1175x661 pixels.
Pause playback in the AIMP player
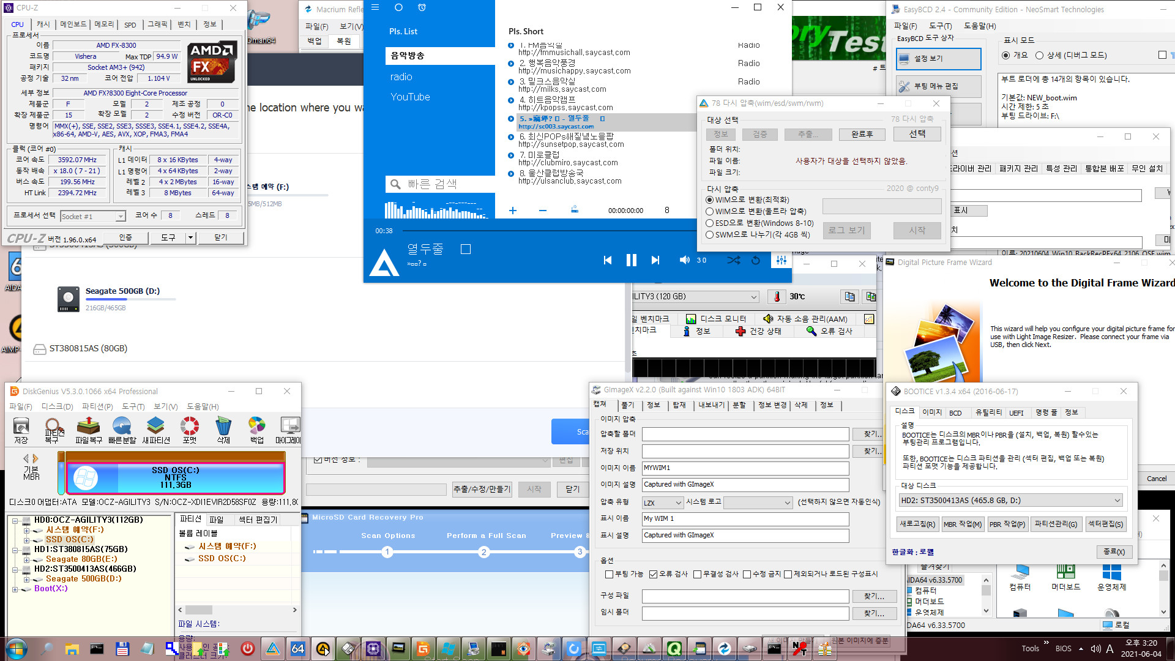coord(632,260)
